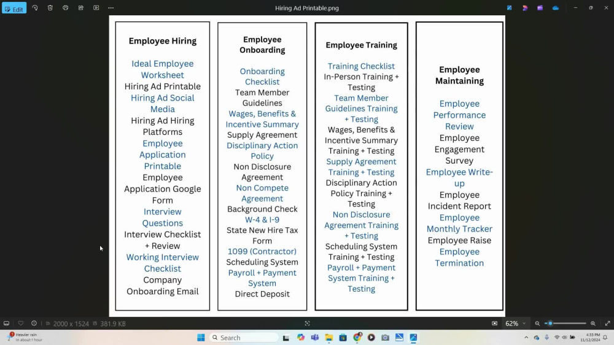Screen dimensions: 614x345
Task: Click the Employee Hiring heading in the image
Action: (163, 41)
